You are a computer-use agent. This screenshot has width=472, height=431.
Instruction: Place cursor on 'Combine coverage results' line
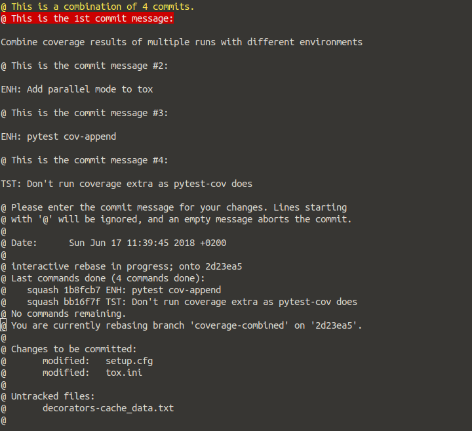pos(181,42)
